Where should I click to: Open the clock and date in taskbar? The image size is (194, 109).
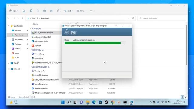coord(177,102)
